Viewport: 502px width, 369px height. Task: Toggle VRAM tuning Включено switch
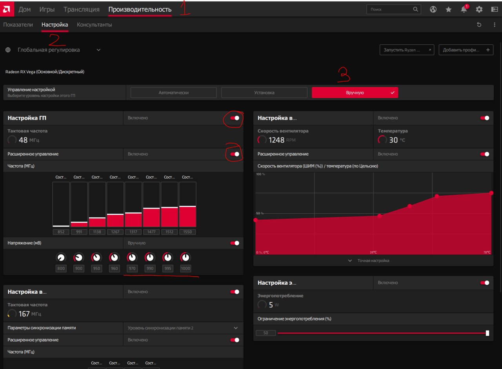[235, 292]
